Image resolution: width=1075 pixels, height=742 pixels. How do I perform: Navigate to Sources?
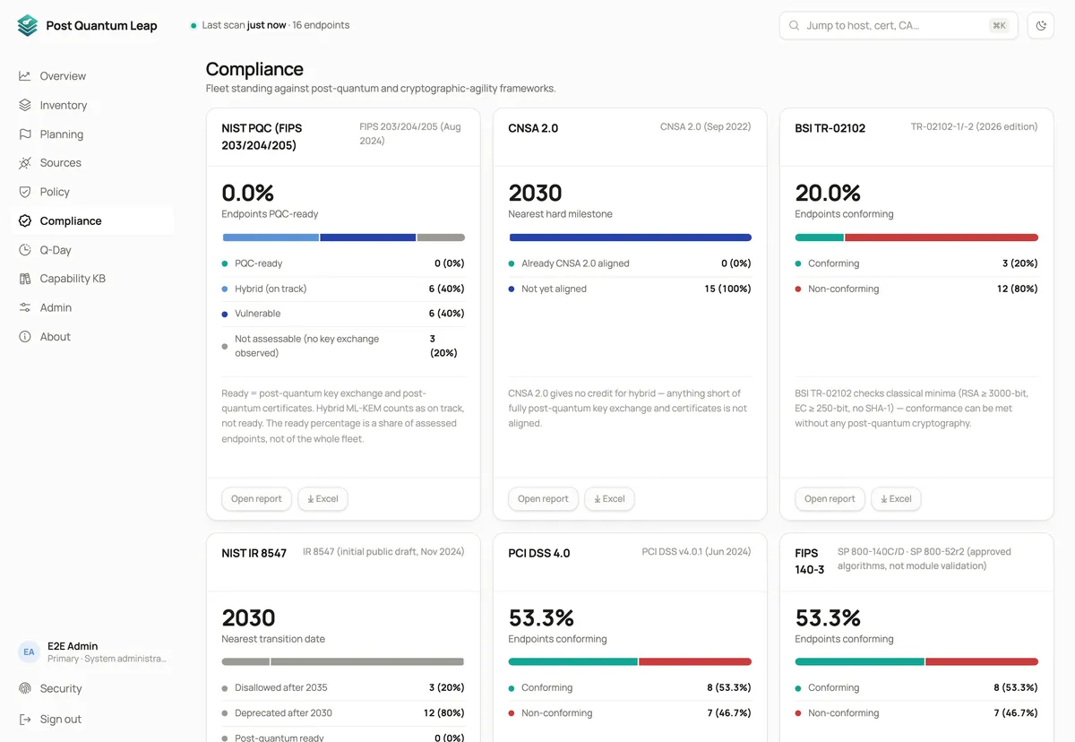coord(92,163)
